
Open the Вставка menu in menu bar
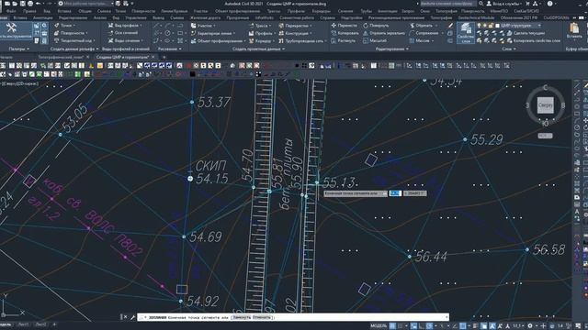(64, 11)
